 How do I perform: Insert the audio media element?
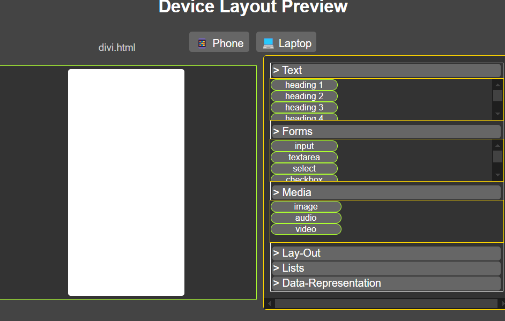(306, 218)
